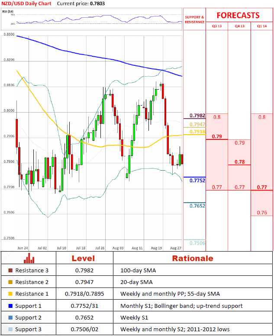Click the red bar chart icon in table header
Screen dimensions: 274x336
click(29, 258)
